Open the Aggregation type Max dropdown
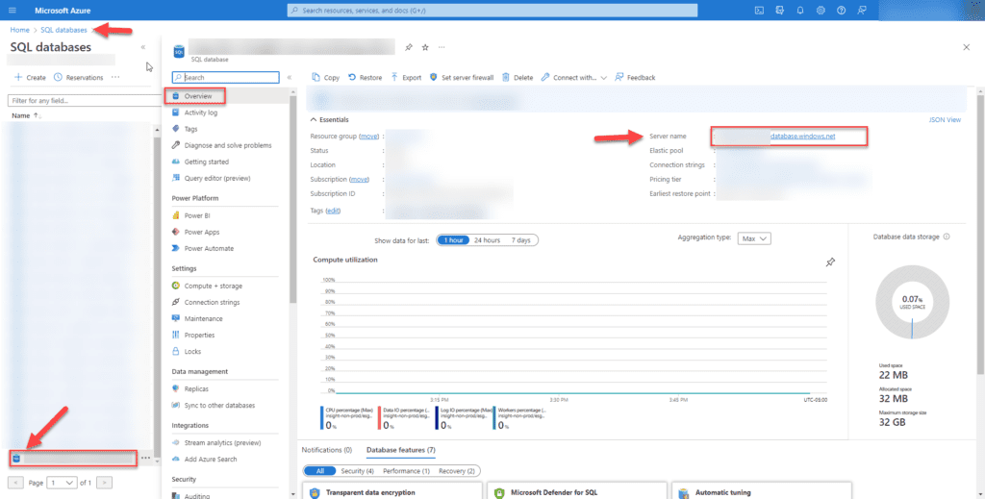Viewport: 985px width, 499px height. pos(754,238)
